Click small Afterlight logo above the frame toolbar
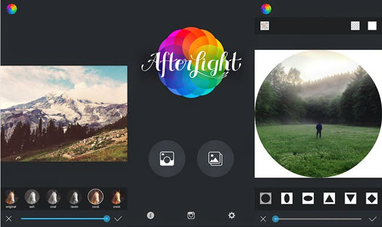The image size is (382, 227). (x=266, y=9)
